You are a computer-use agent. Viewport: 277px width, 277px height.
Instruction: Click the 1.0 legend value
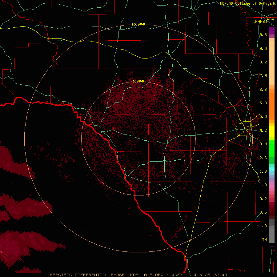pyautogui.click(x=263, y=185)
